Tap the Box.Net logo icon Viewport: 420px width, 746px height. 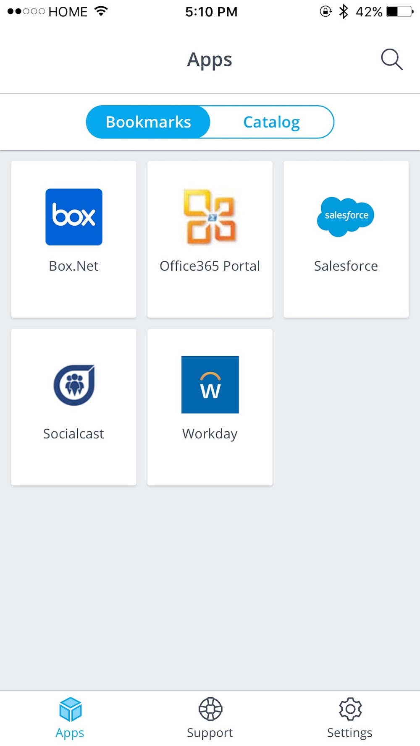[x=74, y=217]
